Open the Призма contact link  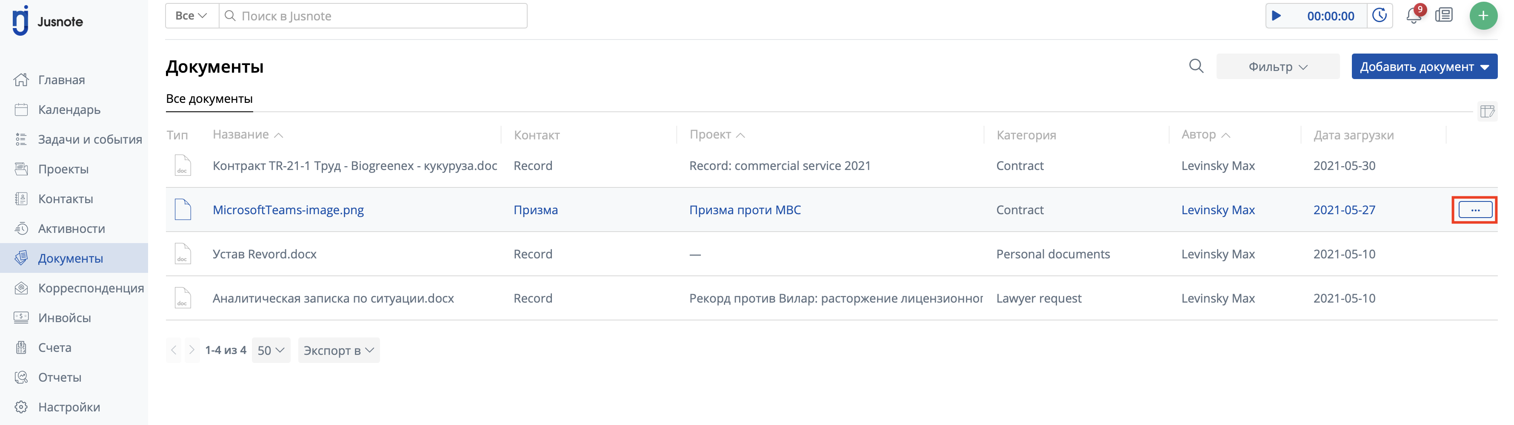click(535, 210)
